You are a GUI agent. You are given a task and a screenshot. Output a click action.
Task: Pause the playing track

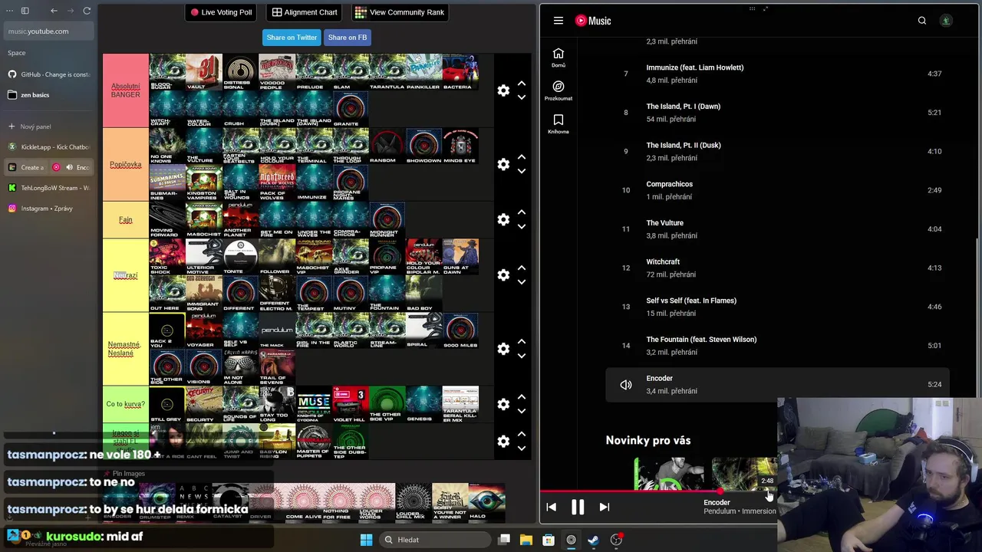[x=578, y=507]
